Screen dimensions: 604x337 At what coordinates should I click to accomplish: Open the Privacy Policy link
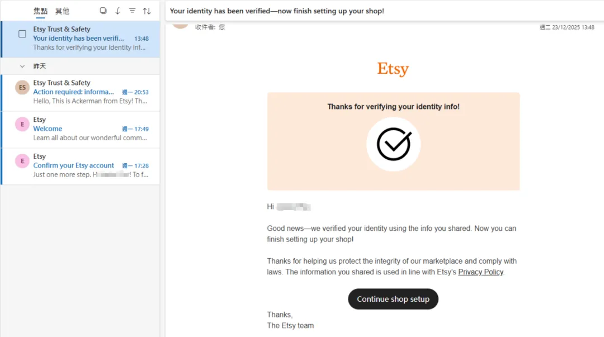click(480, 272)
